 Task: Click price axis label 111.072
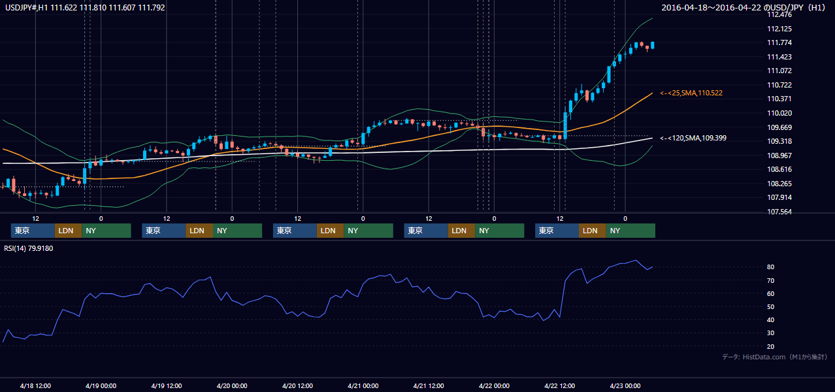click(779, 71)
